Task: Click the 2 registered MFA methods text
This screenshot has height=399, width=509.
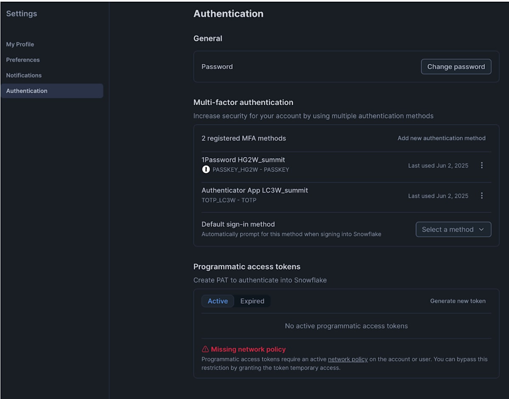Action: (x=243, y=138)
